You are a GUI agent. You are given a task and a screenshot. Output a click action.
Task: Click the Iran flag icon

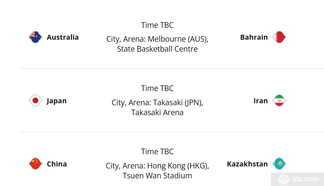tap(279, 101)
